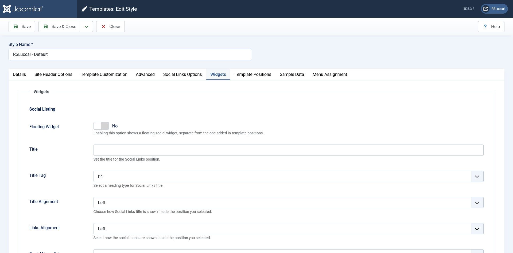Open RSLucca! site preview external link icon
Screen dimensions: 513x253
pyautogui.click(x=486, y=9)
